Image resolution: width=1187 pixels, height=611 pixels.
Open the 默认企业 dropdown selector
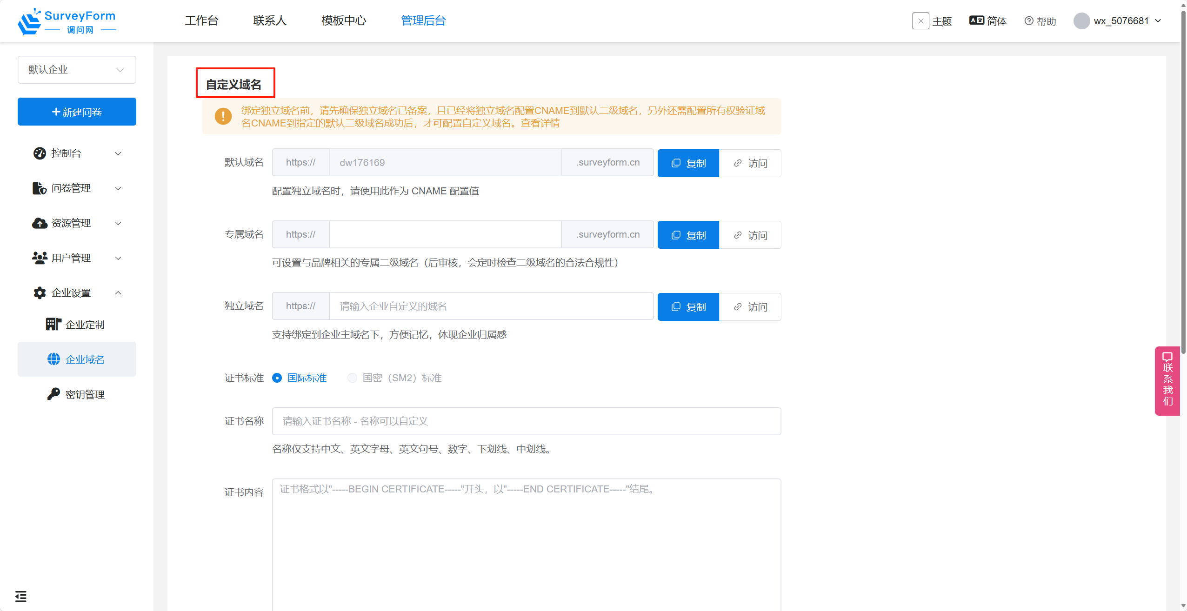[x=77, y=70]
